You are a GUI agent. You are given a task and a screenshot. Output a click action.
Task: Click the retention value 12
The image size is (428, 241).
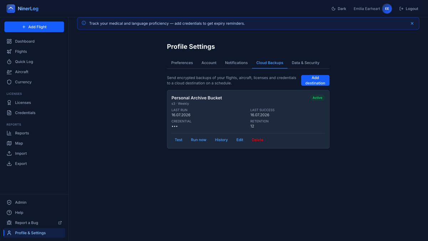pyautogui.click(x=252, y=126)
